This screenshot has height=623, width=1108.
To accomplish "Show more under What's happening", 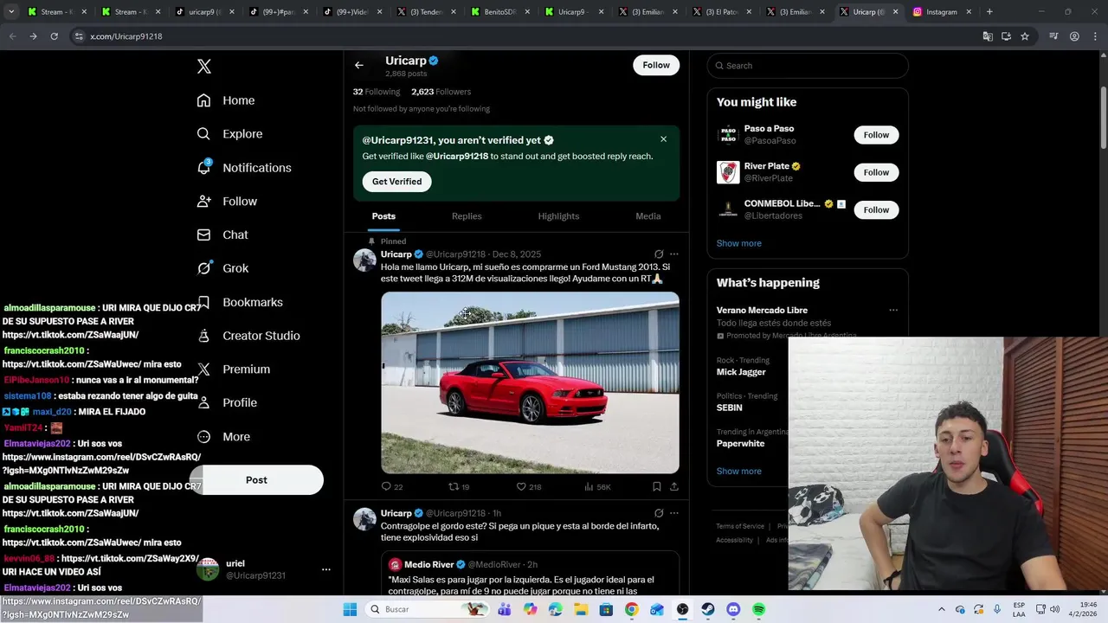I will pos(739,472).
